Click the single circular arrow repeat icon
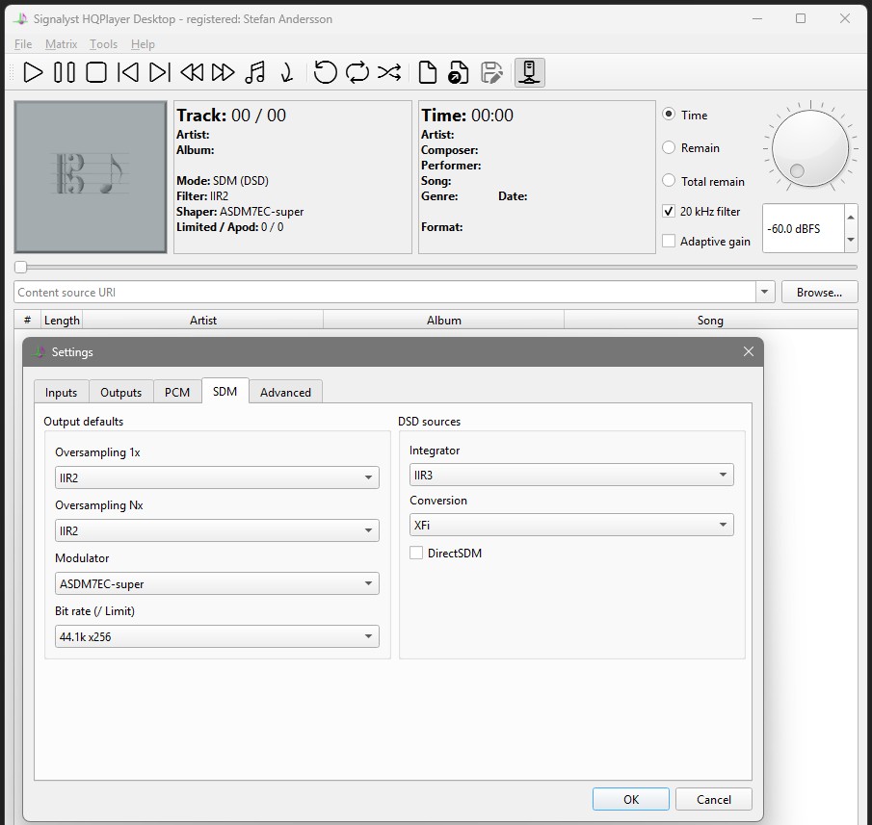 326,72
